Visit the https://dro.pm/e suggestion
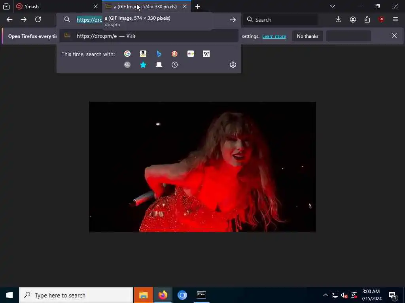Viewport: 405px width, 303px height. click(149, 36)
